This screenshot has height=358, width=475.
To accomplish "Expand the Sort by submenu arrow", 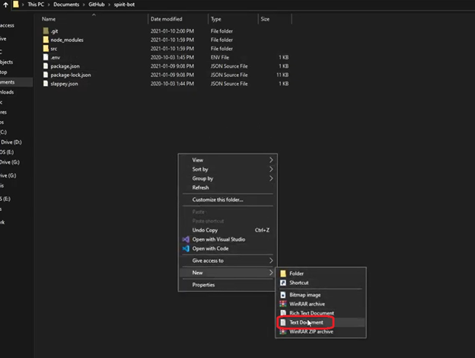I will coord(271,169).
